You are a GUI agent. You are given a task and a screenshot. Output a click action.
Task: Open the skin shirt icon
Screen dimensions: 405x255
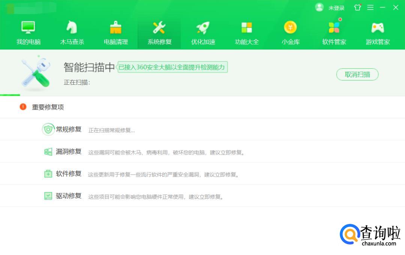(357, 7)
